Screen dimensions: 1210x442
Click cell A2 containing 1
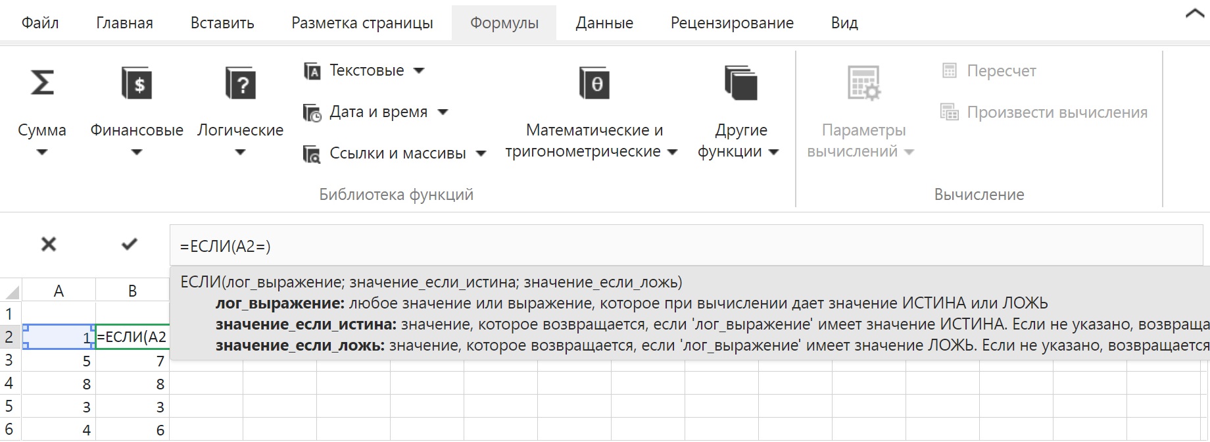[x=59, y=337]
